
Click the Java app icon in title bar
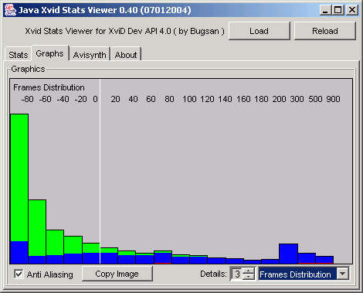10,10
